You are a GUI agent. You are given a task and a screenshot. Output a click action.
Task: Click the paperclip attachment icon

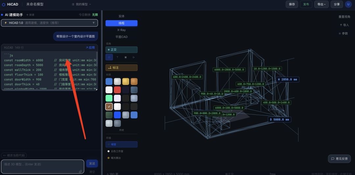[81, 171]
